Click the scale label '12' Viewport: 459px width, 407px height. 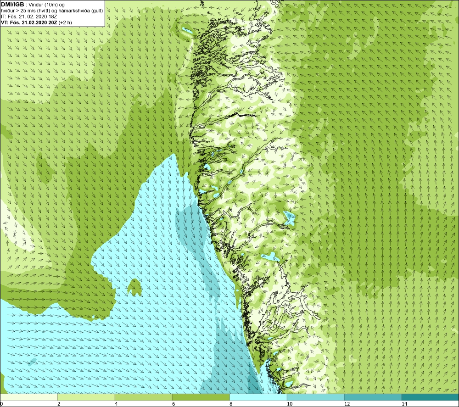[347, 404]
